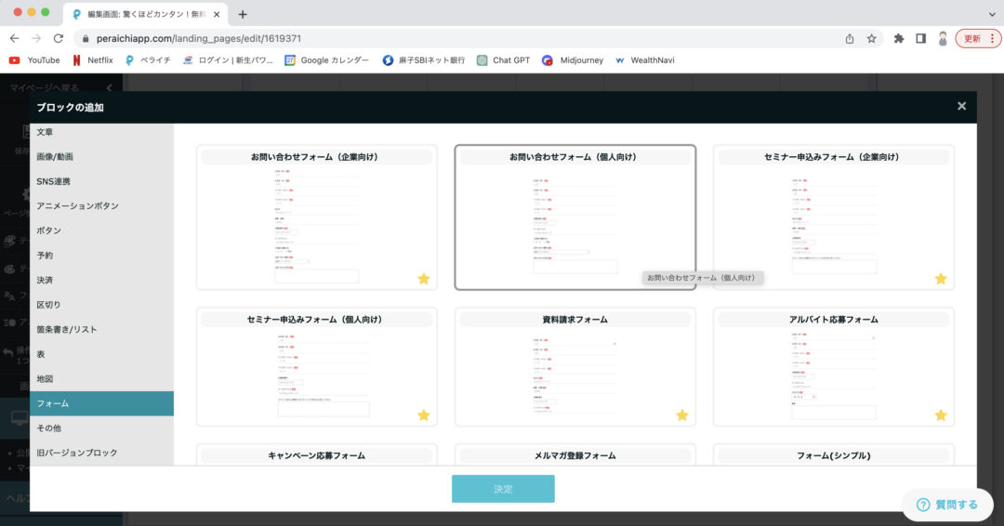The height and width of the screenshot is (526, 1004).
Task: Choose the 資料請求フォーム template
Action: [x=575, y=367]
